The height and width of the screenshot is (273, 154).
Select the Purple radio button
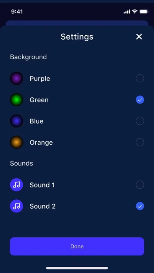tap(140, 78)
